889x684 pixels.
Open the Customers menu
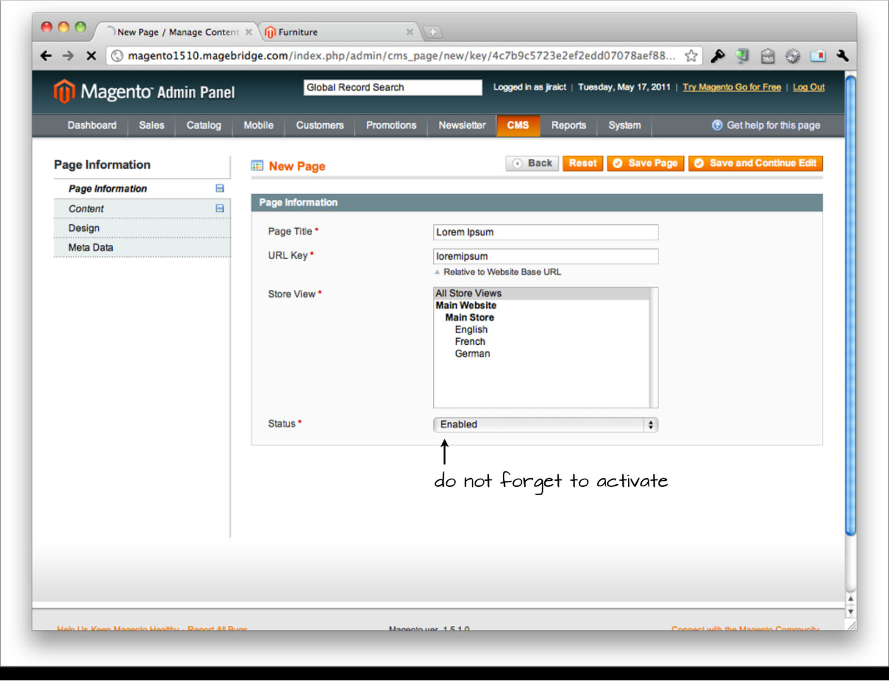pyautogui.click(x=319, y=125)
